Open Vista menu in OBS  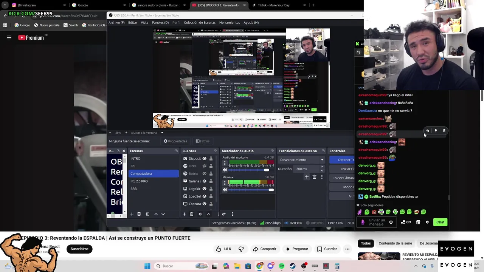144,22
